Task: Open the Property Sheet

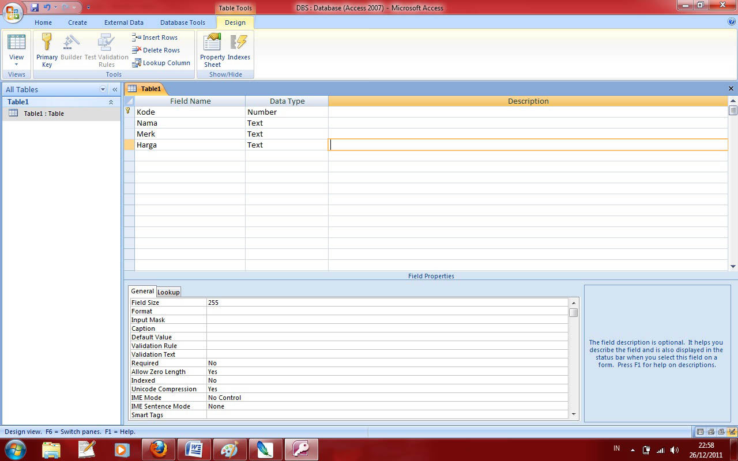Action: 212,51
